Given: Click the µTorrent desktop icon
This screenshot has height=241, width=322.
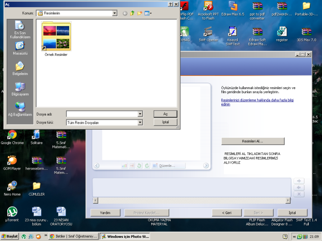Looking at the screenshot, I should pos(12,214).
